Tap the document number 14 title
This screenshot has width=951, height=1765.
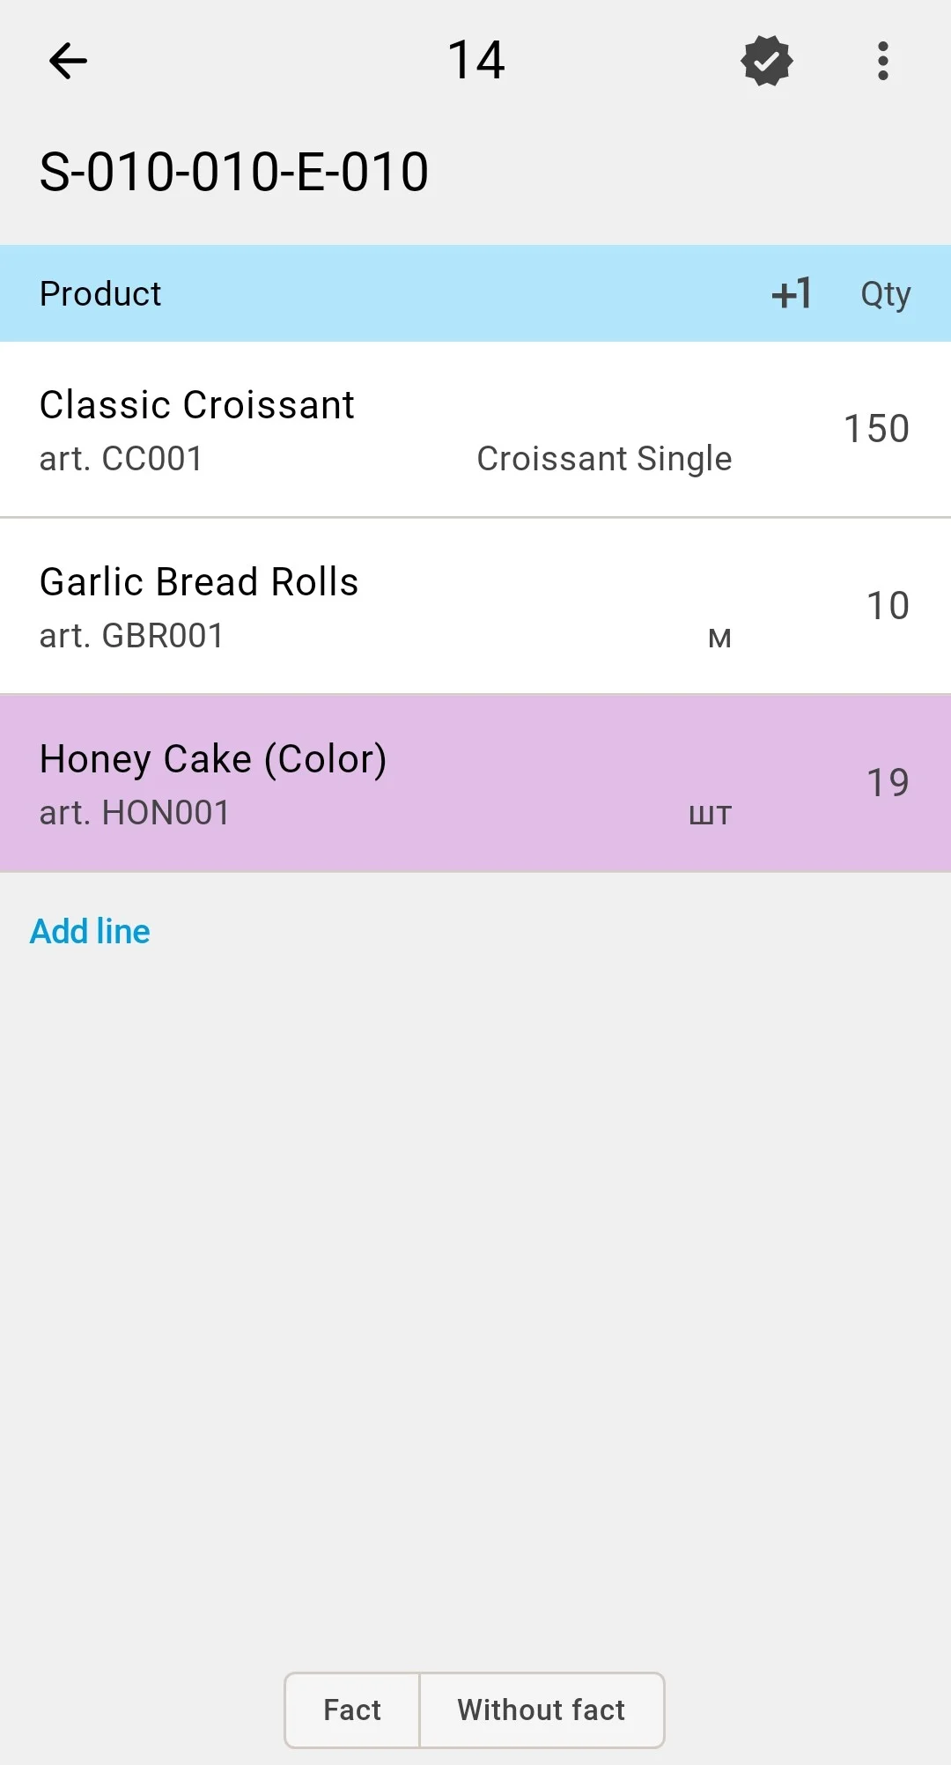point(476,61)
